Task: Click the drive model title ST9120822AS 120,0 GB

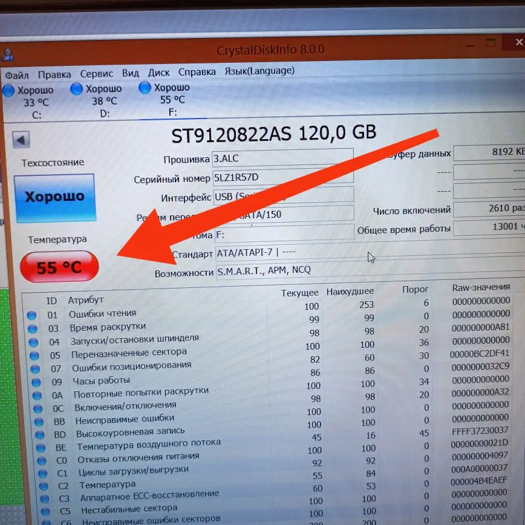Action: [x=273, y=134]
